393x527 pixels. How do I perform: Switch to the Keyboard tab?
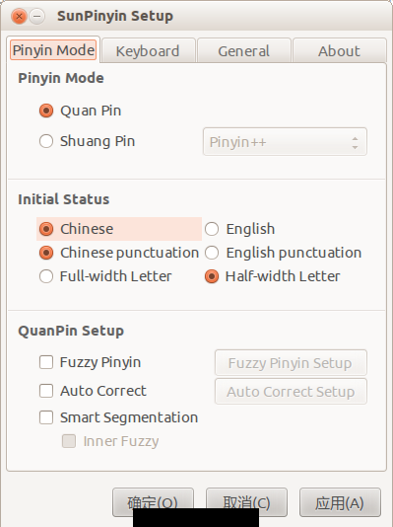(x=148, y=50)
